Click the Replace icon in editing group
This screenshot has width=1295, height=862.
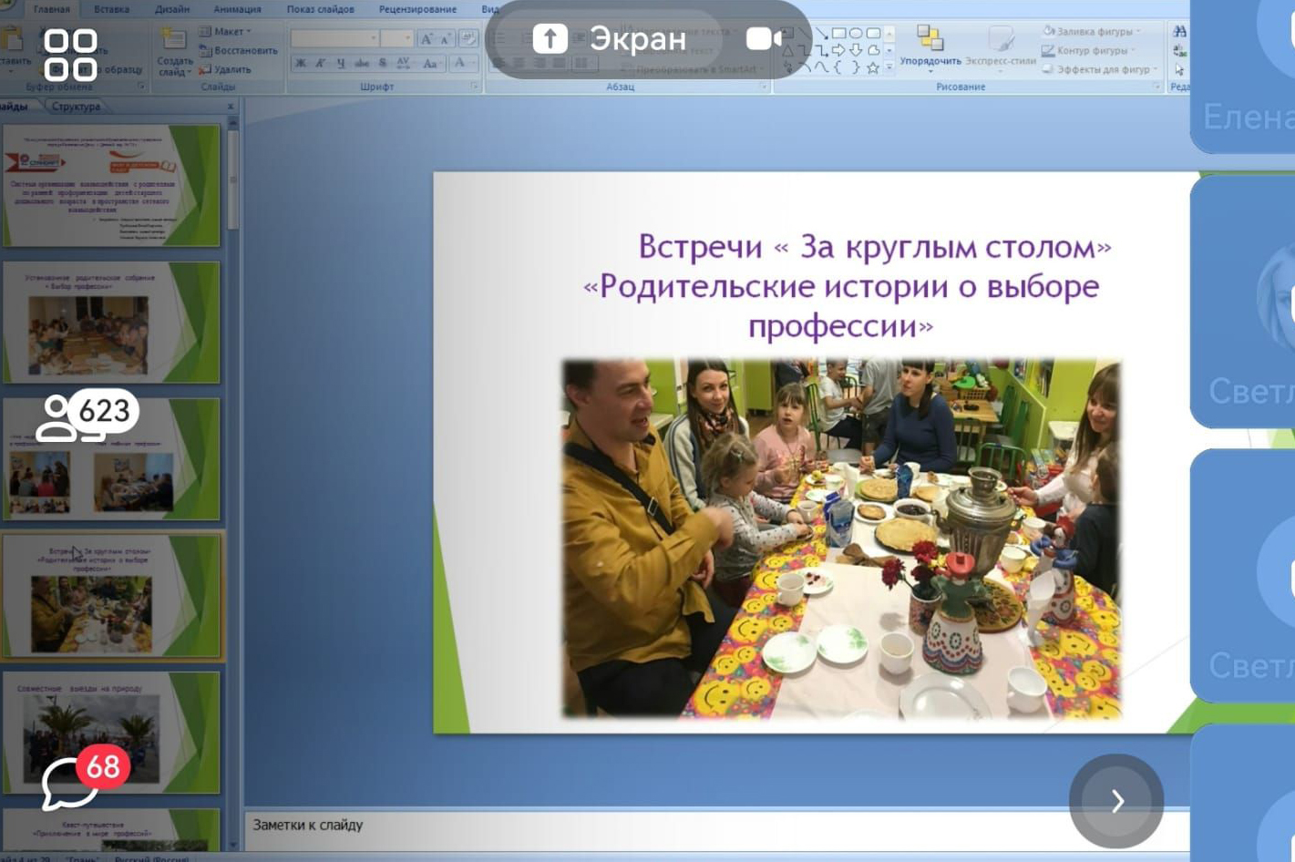click(x=1179, y=51)
